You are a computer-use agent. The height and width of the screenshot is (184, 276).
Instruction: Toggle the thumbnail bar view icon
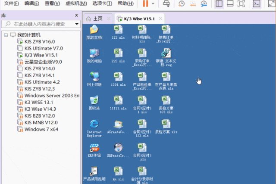click(x=230, y=3)
